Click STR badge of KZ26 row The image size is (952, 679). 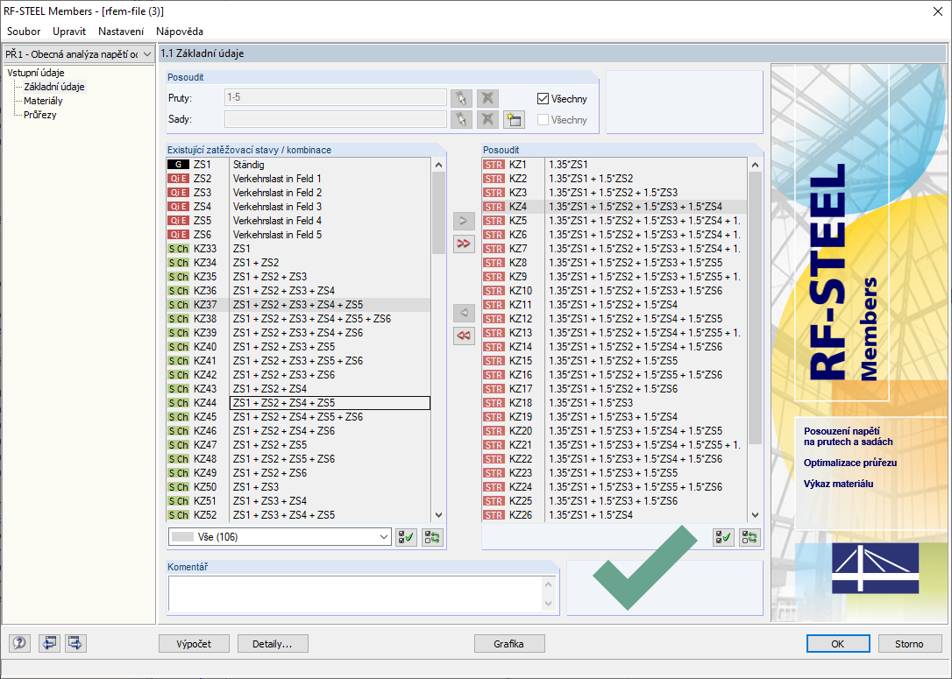[494, 515]
